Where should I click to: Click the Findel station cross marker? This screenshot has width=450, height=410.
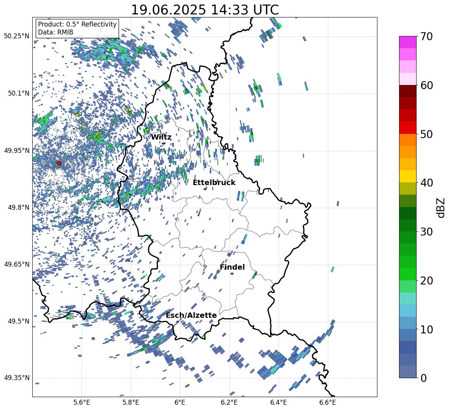[x=232, y=274]
